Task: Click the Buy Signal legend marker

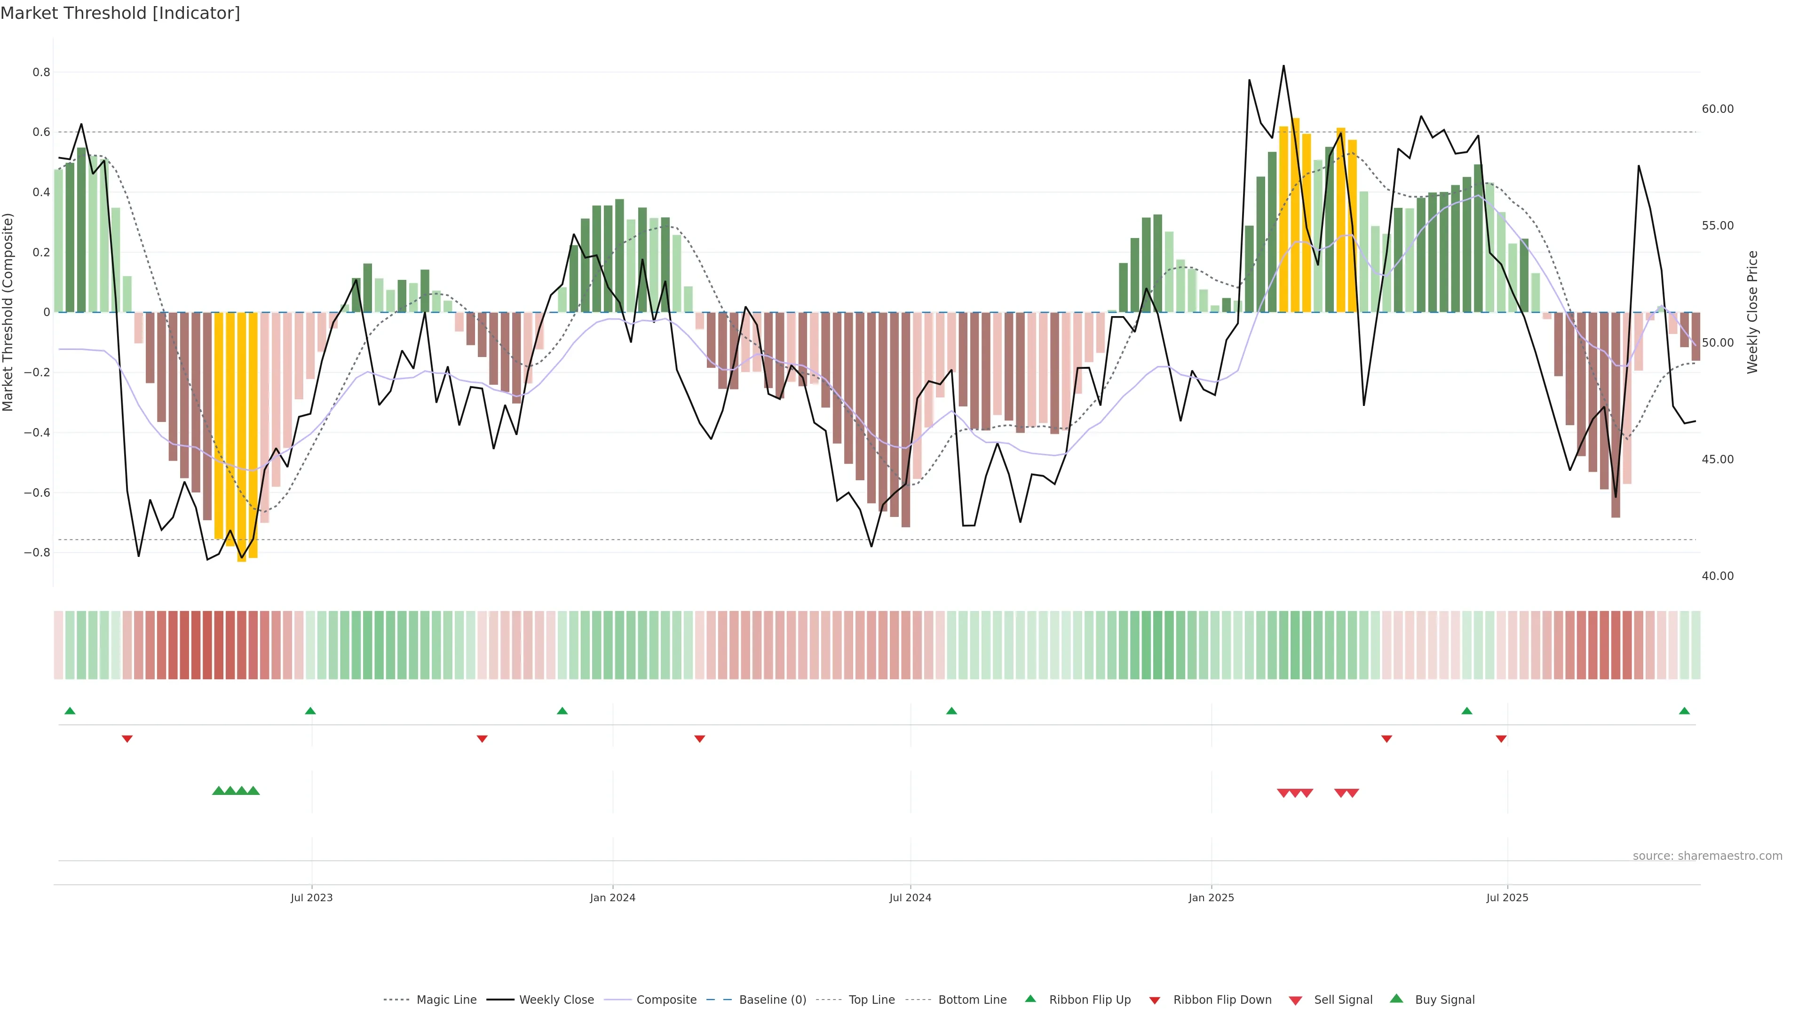Action: pyautogui.click(x=1396, y=999)
